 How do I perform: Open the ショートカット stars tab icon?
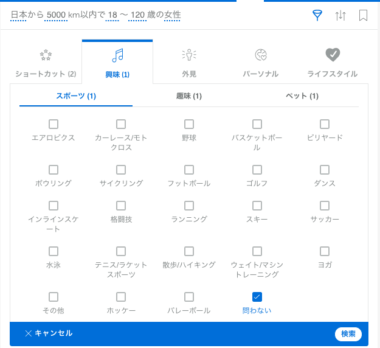tap(46, 55)
